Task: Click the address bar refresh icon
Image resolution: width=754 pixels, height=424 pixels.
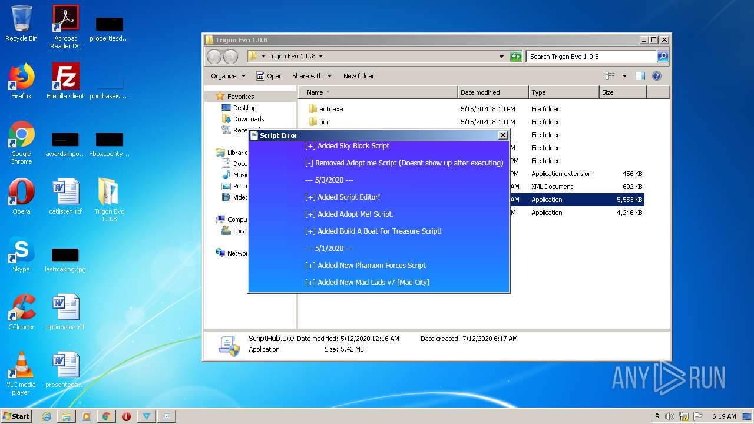Action: [516, 57]
